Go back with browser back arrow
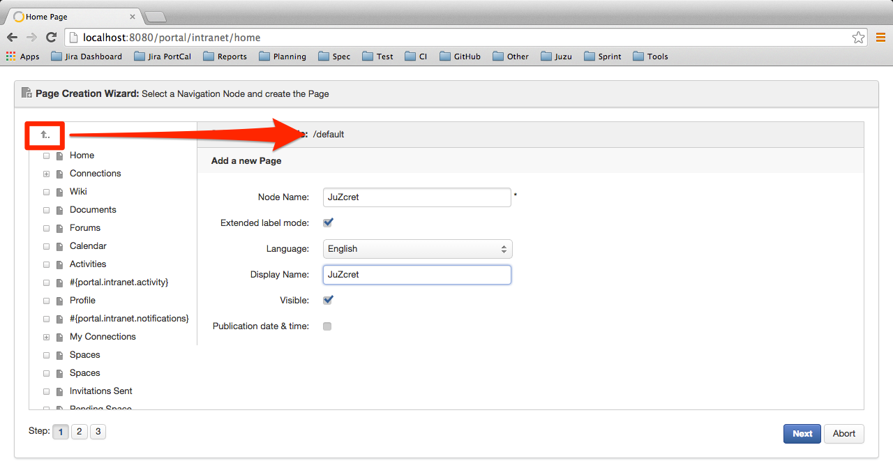893x468 pixels. pos(12,38)
